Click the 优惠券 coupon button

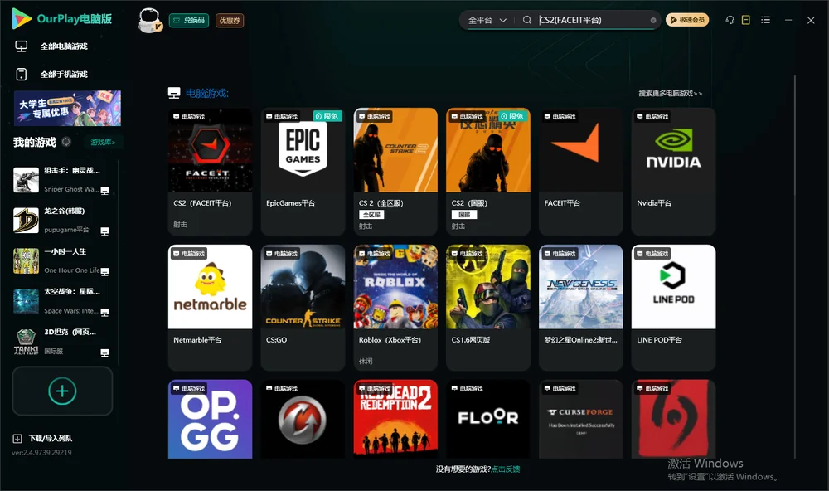click(230, 21)
